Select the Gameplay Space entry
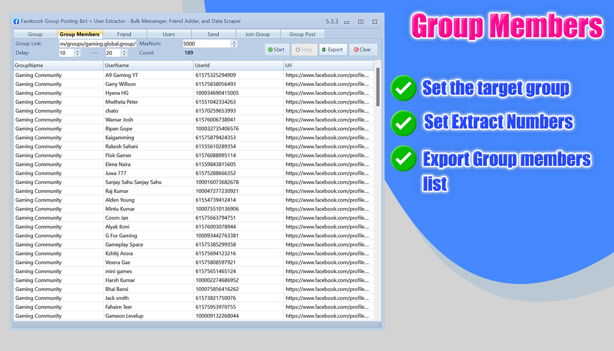This screenshot has width=614, height=351. click(193, 244)
